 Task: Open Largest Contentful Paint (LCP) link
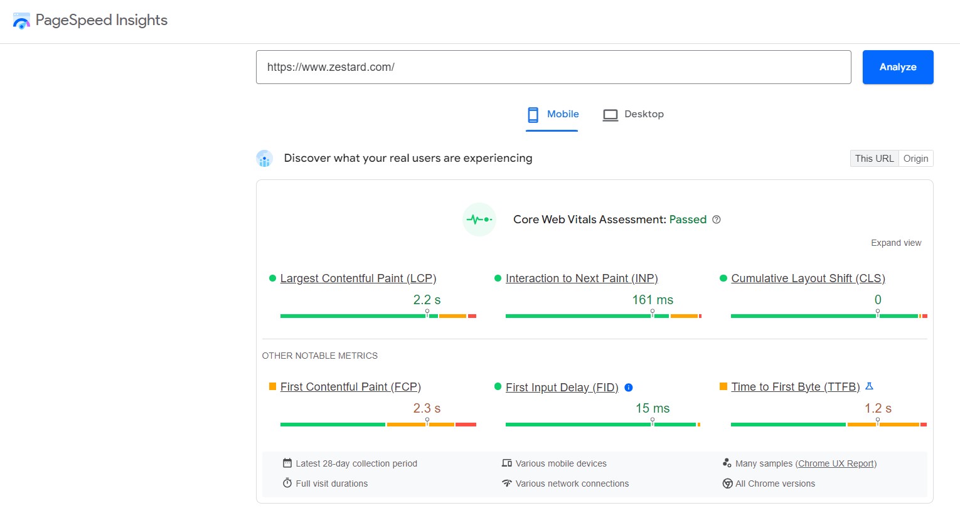coord(358,278)
